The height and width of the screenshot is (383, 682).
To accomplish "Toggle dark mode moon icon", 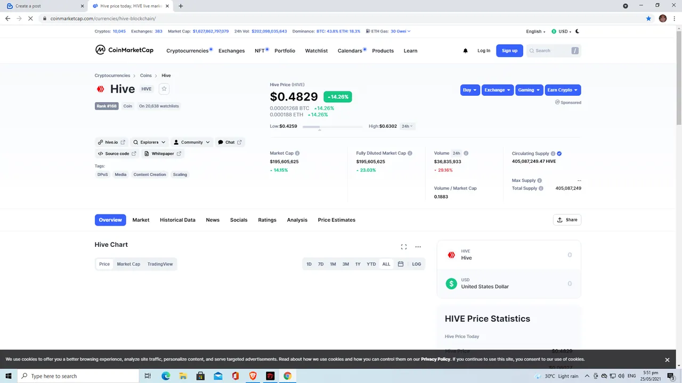I will pyautogui.click(x=577, y=31).
